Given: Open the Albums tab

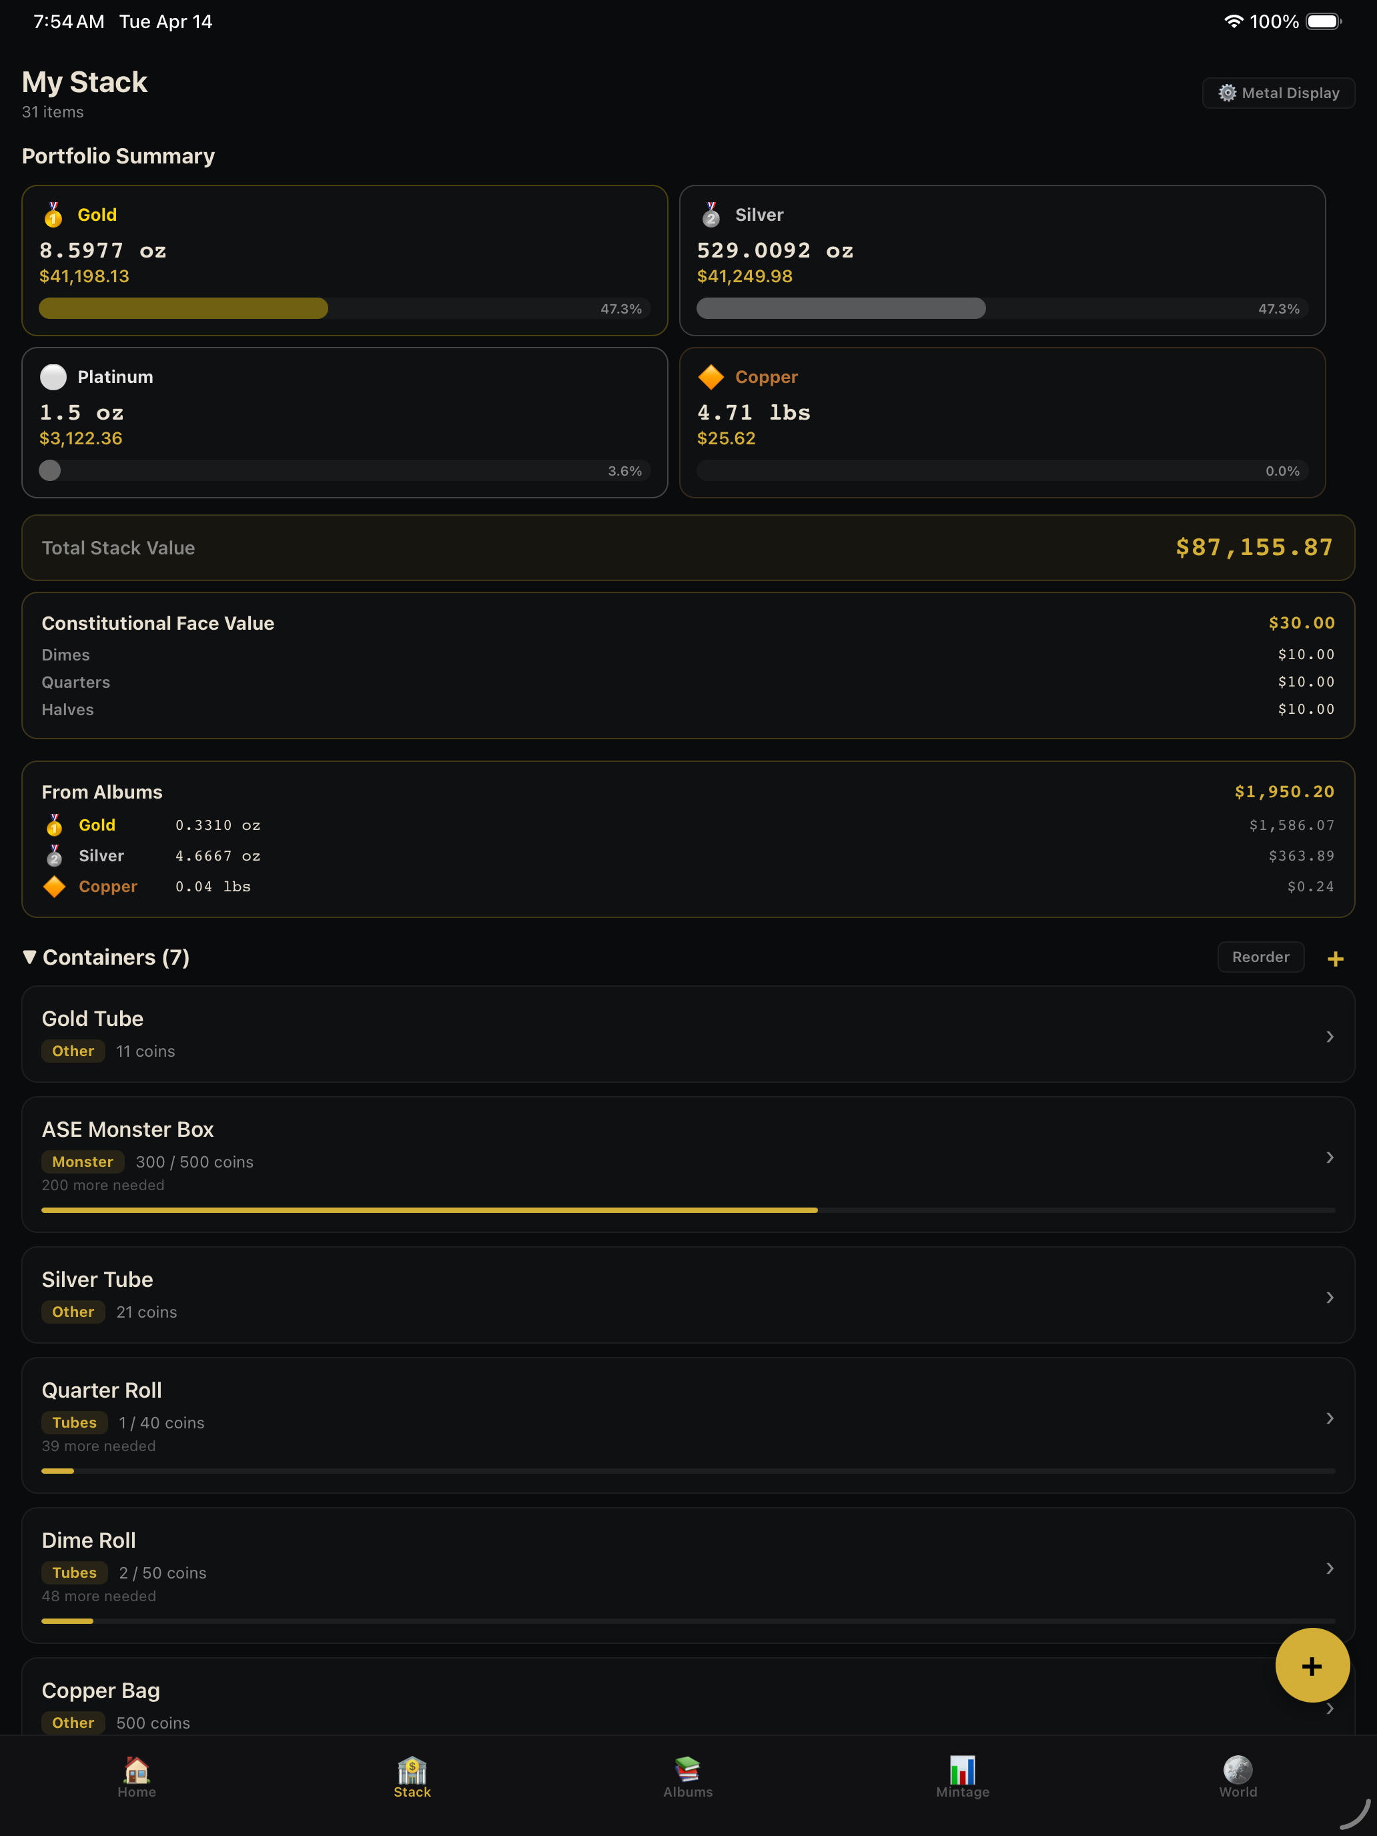Looking at the screenshot, I should click(x=688, y=1776).
